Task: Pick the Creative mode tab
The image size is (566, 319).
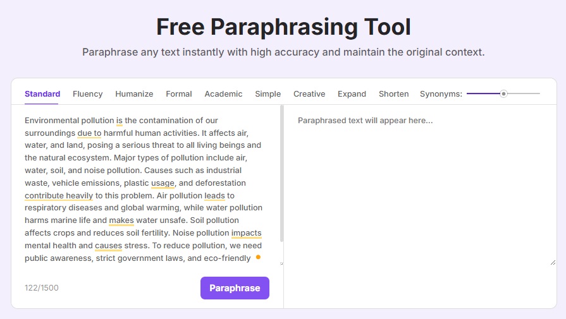Action: (x=309, y=94)
